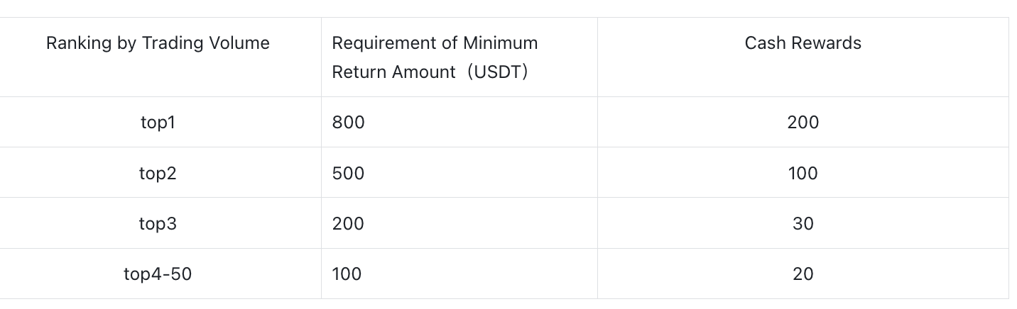
Task: Select the 100 cash reward for top2
Action: pyautogui.click(x=803, y=174)
